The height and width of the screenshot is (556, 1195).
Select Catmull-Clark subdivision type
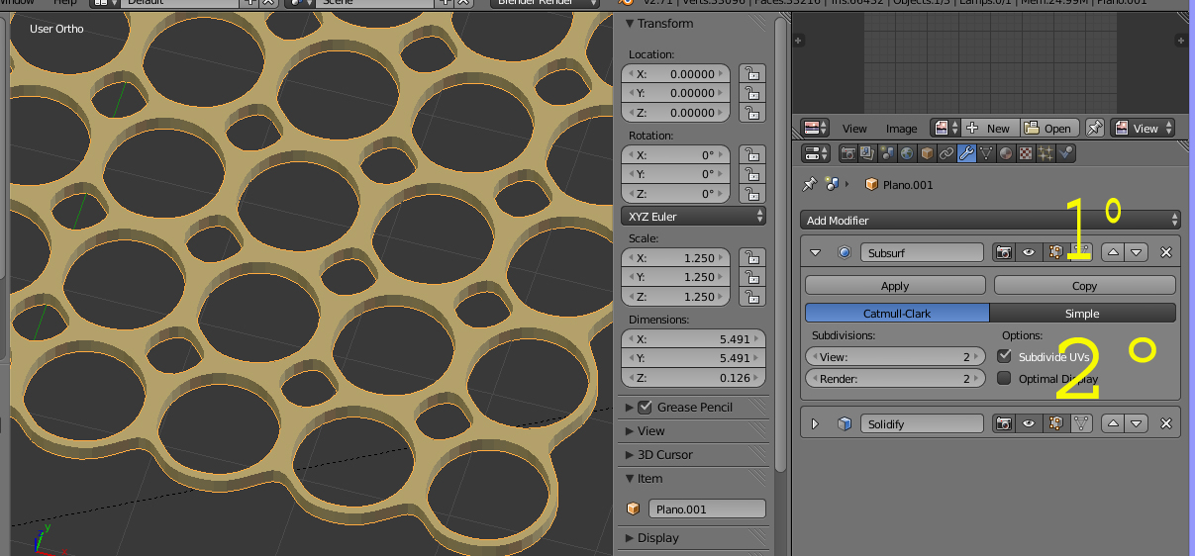tap(897, 313)
